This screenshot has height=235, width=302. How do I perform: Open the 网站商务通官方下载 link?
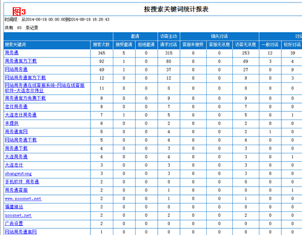25,78
